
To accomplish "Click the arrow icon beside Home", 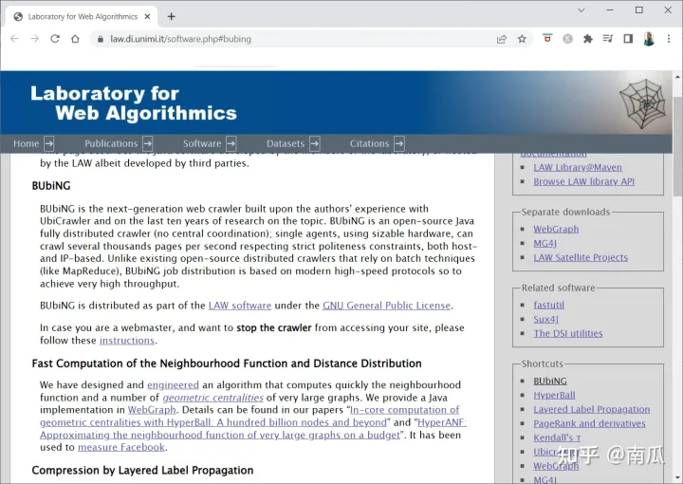I will [x=49, y=143].
